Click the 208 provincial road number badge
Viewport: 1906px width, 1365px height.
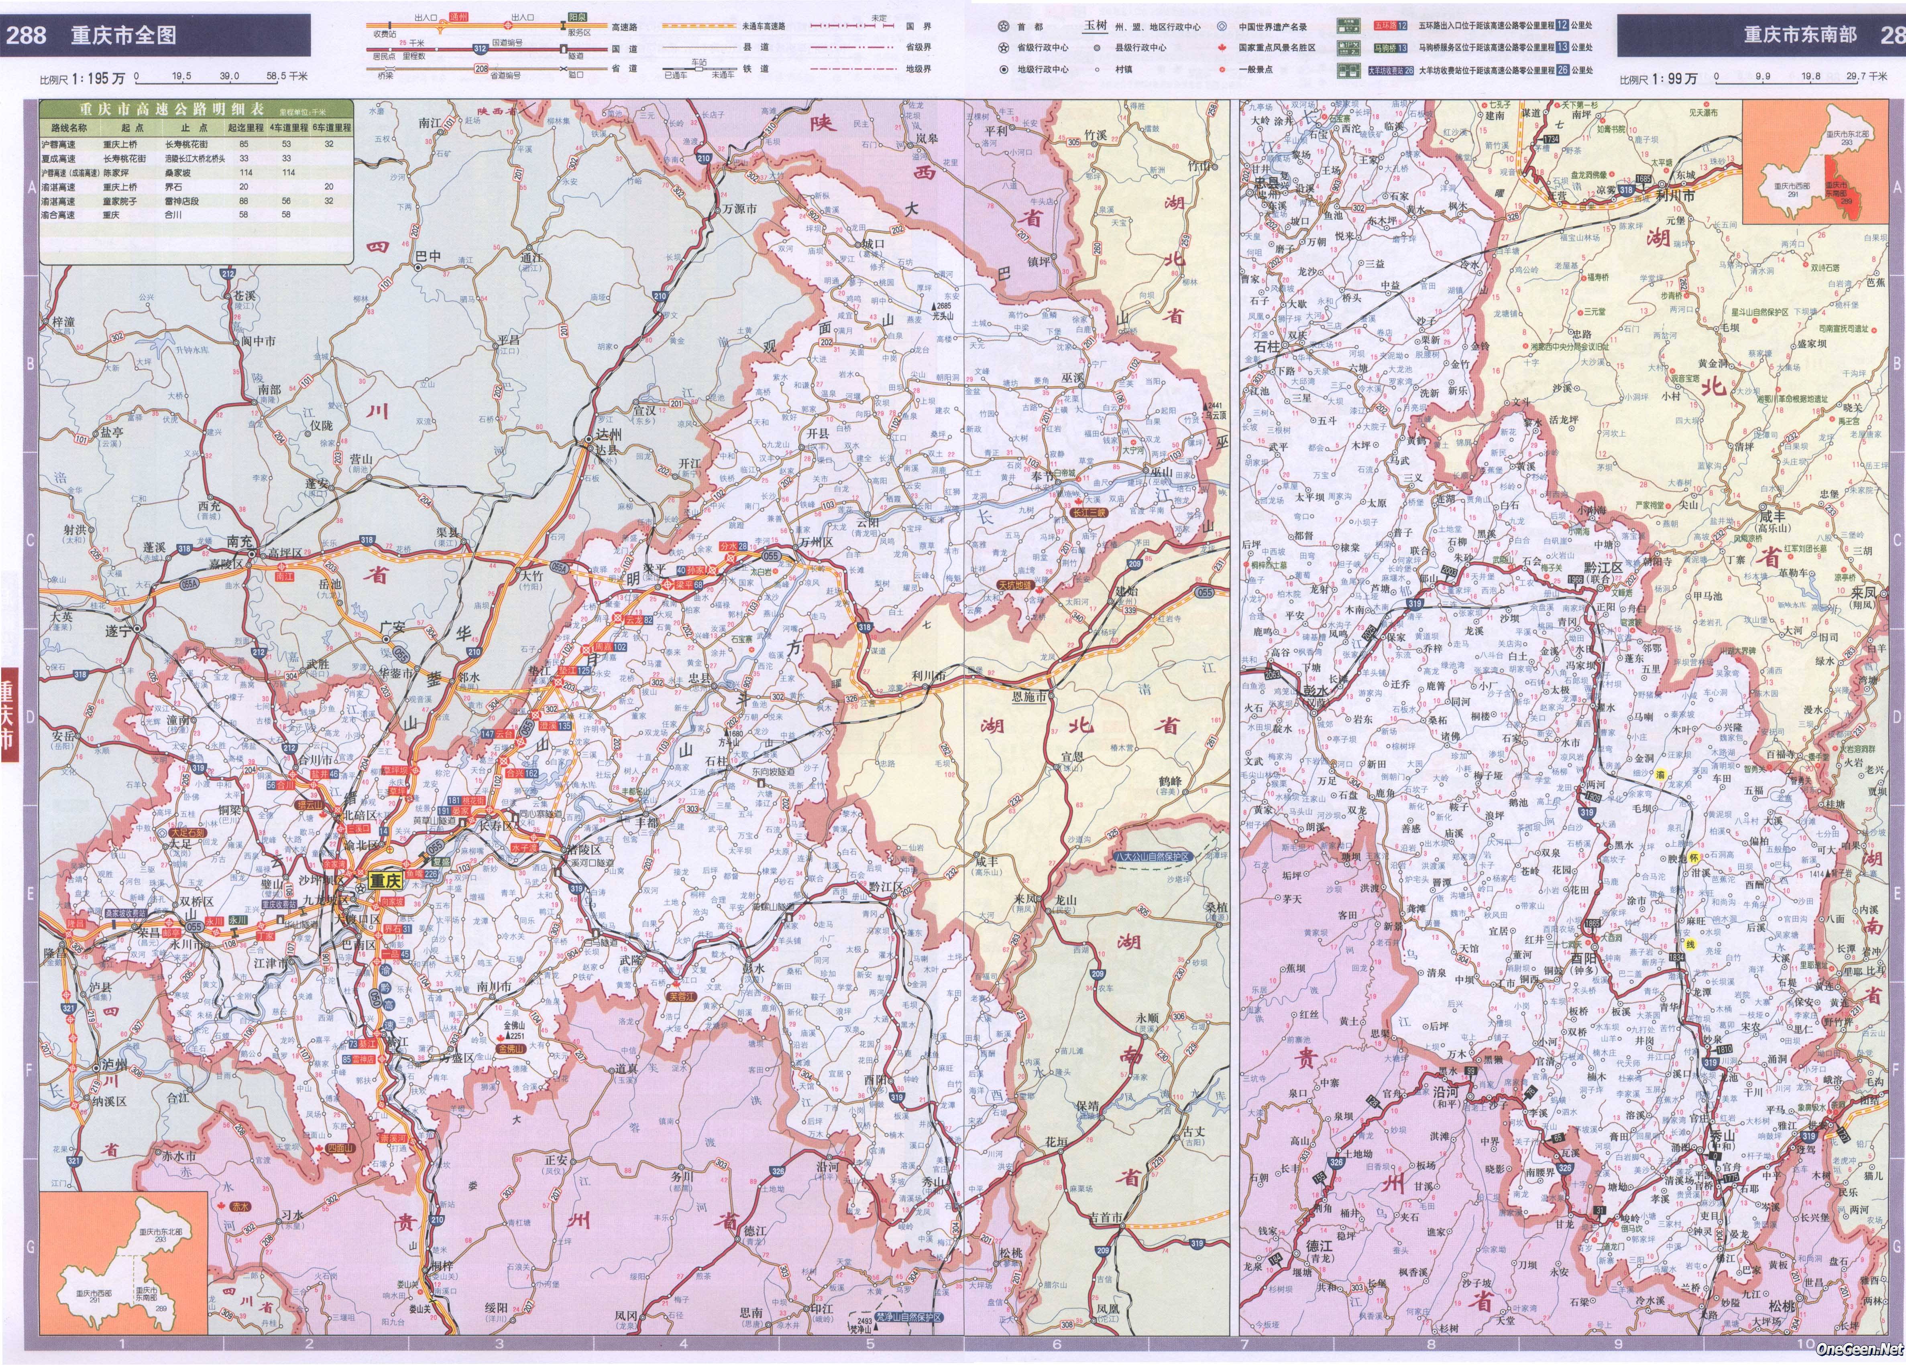(482, 69)
